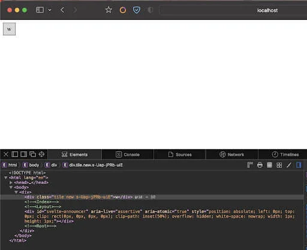Detach inspector into separate window

click(32, 154)
